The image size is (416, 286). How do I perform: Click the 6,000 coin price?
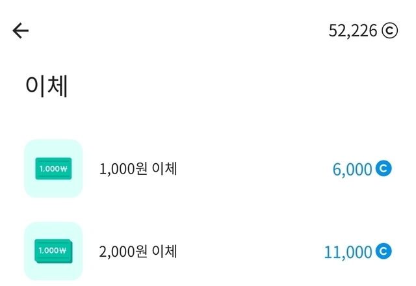tap(352, 170)
